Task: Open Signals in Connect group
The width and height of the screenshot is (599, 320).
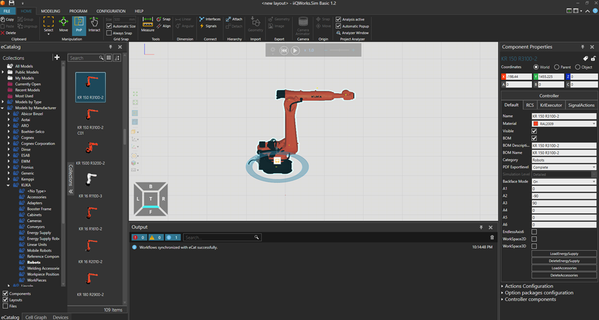Action: 208,26
